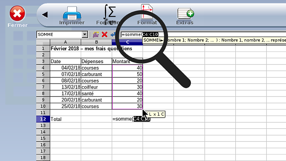Click the 'Total' label cell

pos(65,119)
